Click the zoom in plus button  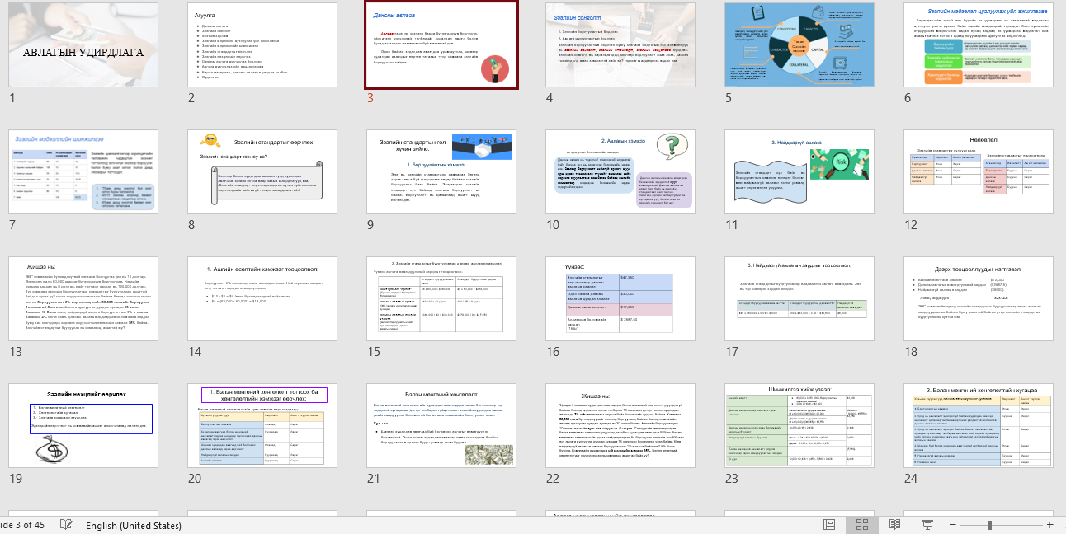[x=1049, y=525]
